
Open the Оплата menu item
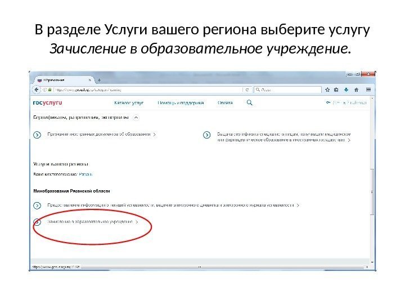pyautogui.click(x=225, y=102)
